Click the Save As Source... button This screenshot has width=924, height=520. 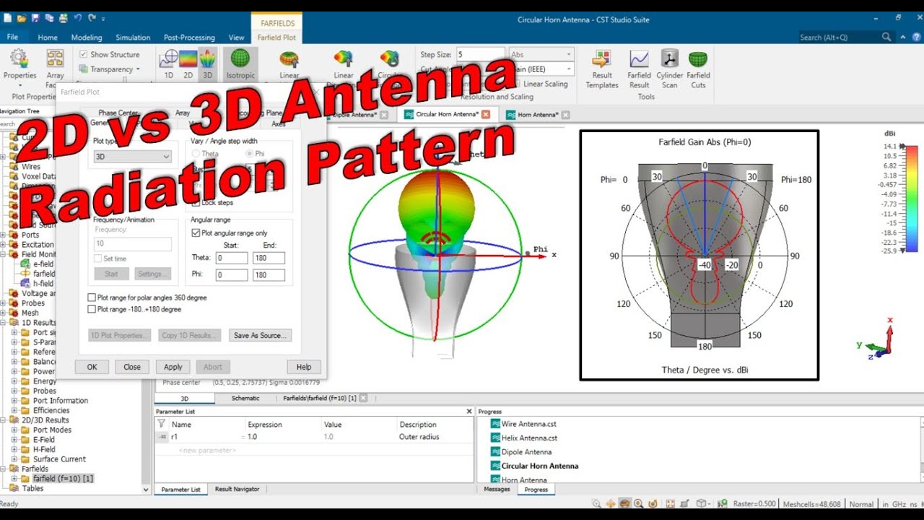tap(261, 335)
